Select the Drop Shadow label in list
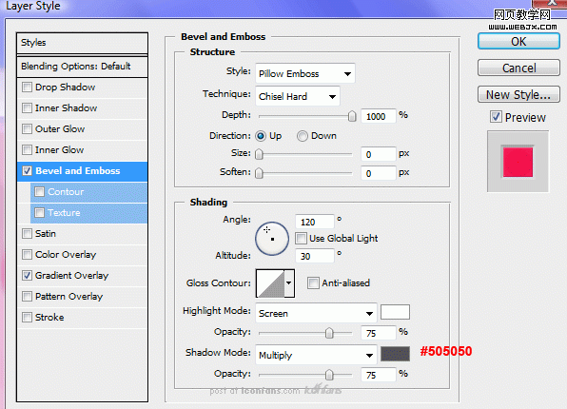The width and height of the screenshot is (567, 409). tap(65, 88)
